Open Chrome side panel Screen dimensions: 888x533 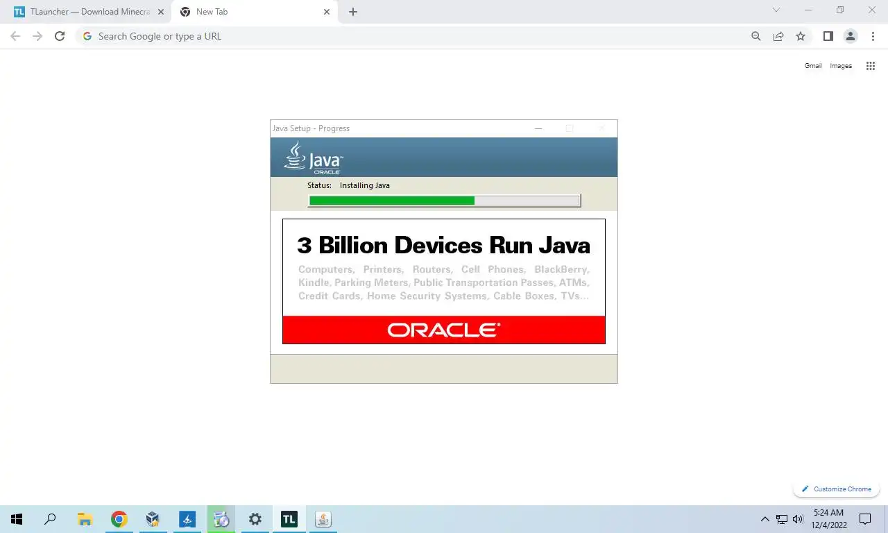(828, 36)
